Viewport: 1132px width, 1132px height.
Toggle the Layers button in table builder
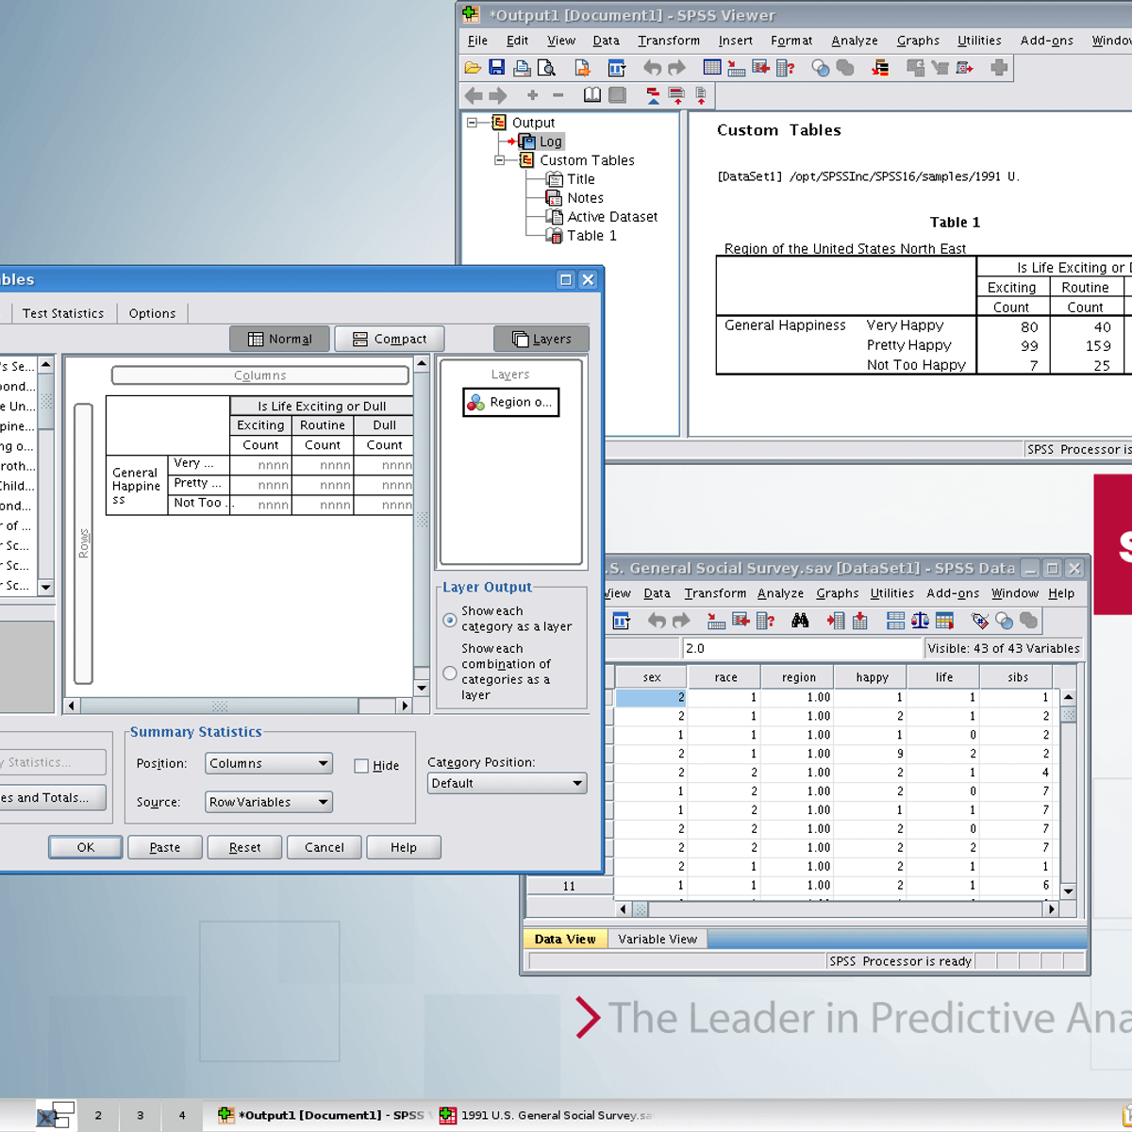click(541, 339)
